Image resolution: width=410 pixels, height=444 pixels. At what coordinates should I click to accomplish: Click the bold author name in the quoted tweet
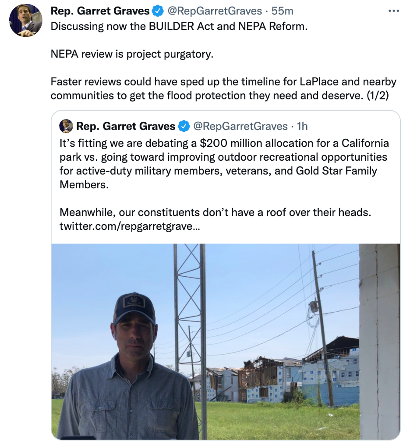(125, 127)
